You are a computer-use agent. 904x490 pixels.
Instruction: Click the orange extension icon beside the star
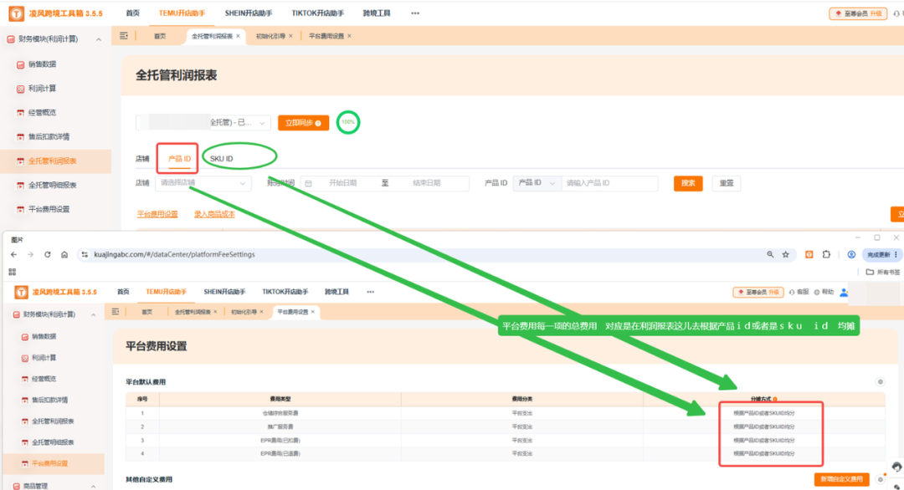coord(809,254)
